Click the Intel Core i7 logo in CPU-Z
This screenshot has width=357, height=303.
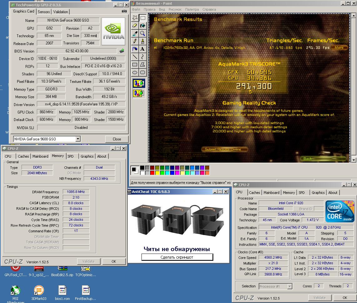click(340, 211)
